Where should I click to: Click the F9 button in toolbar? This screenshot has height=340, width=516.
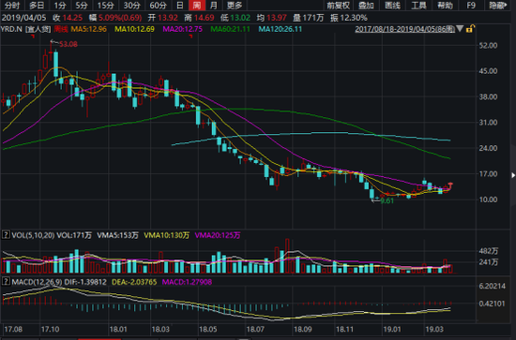[x=471, y=6]
